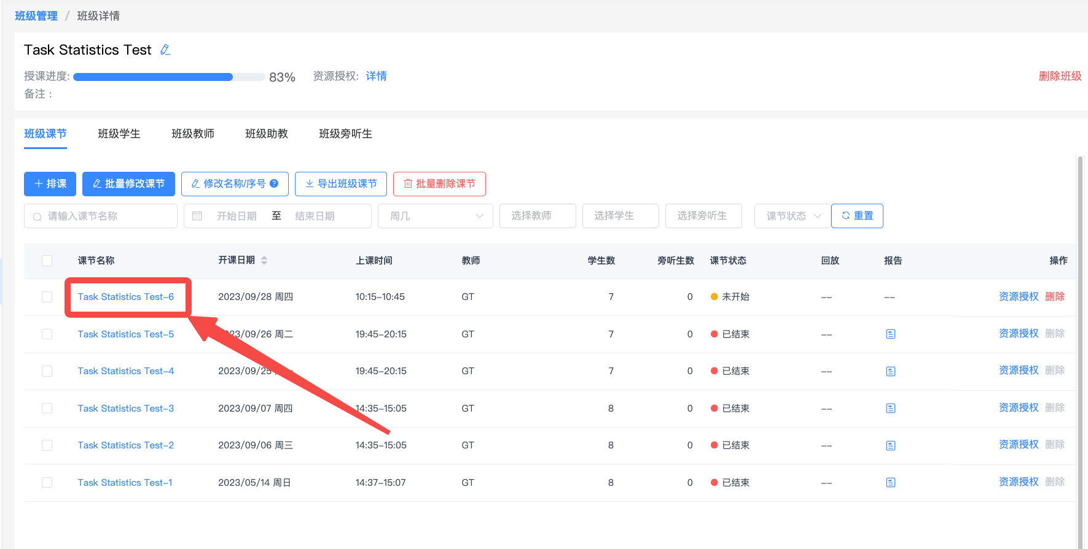Screen dimensions: 1088x549
Task: Open lesson Task Statistics Test-1
Action: click(125, 483)
